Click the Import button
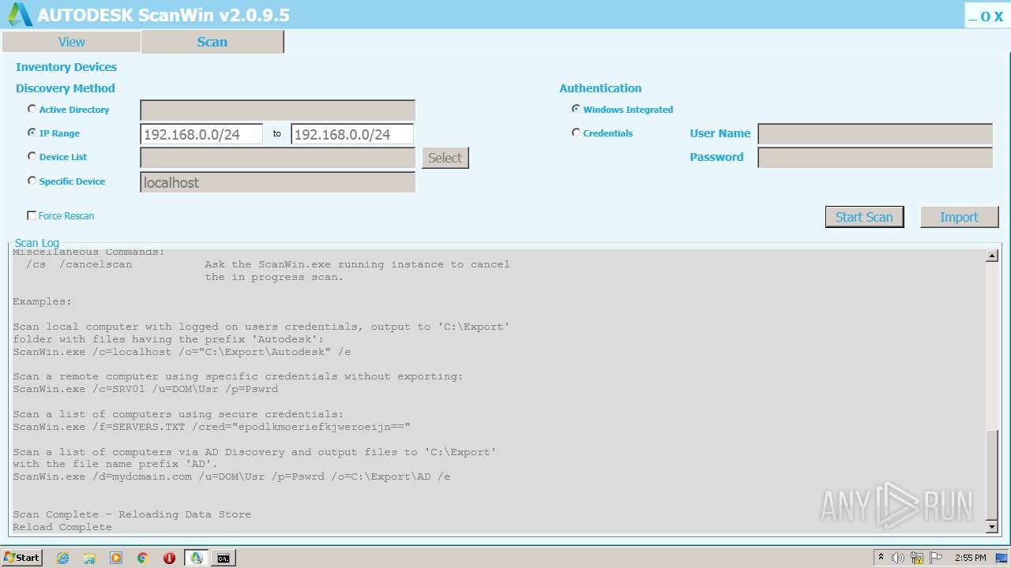Image resolution: width=1011 pixels, height=568 pixels. pos(959,217)
